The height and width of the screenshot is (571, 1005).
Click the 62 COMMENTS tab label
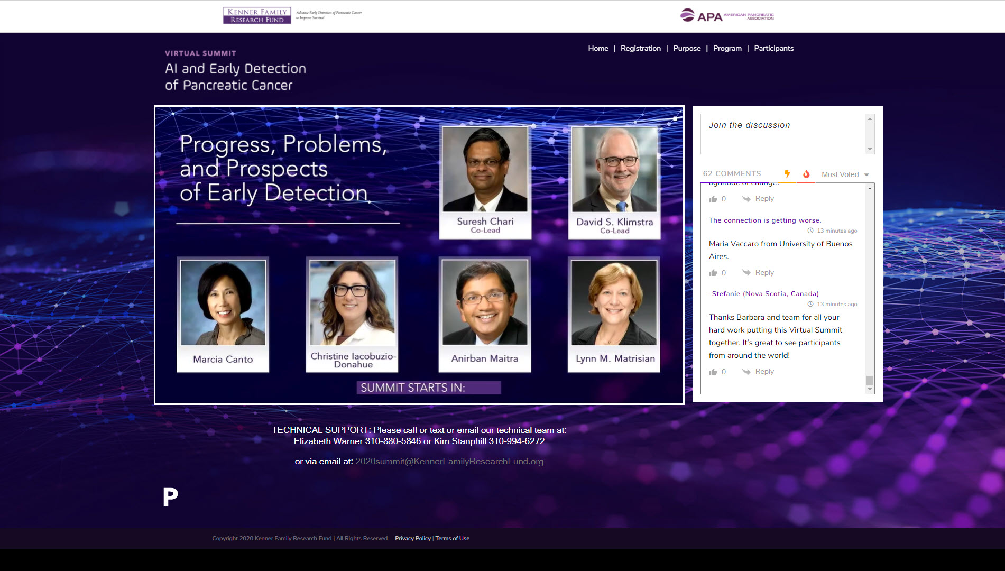point(732,173)
